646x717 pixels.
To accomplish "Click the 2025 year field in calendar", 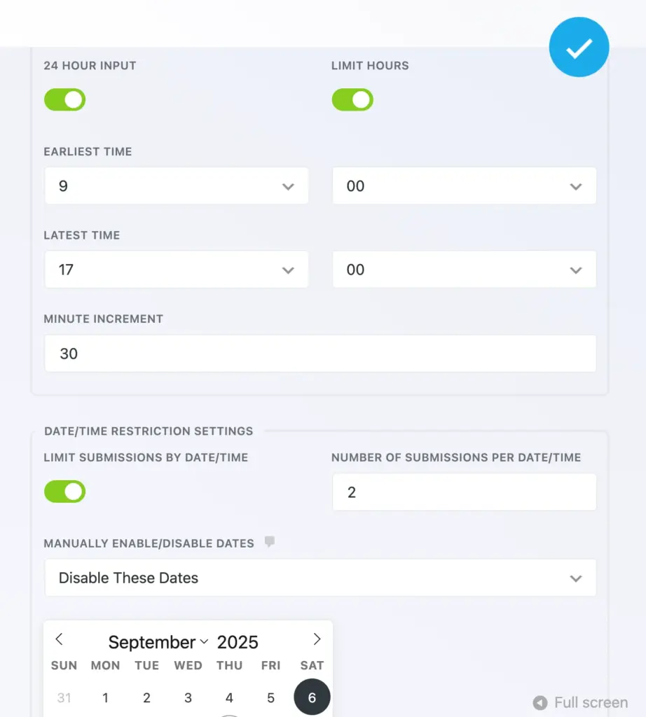I will [x=238, y=642].
